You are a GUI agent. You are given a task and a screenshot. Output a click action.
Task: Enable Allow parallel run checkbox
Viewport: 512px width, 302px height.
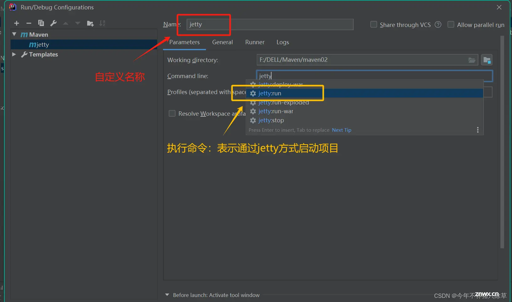coord(451,24)
